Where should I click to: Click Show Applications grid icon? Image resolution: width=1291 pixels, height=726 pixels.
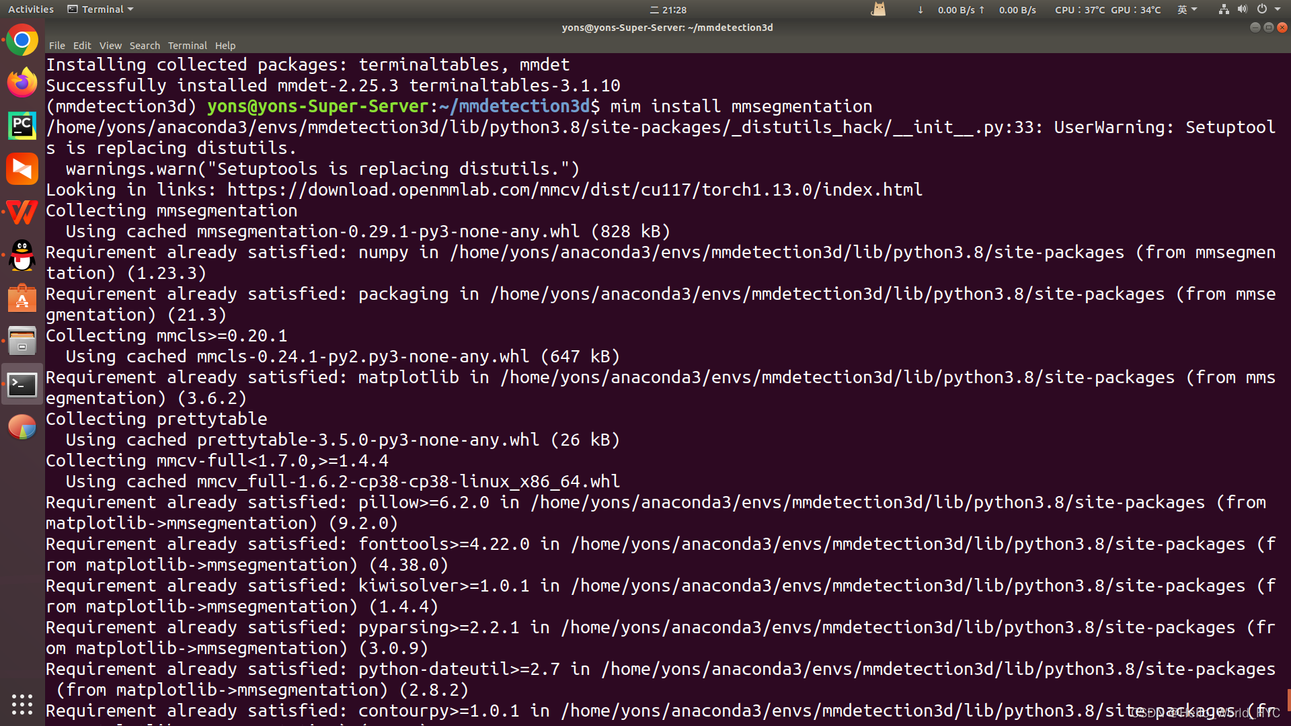(x=22, y=704)
